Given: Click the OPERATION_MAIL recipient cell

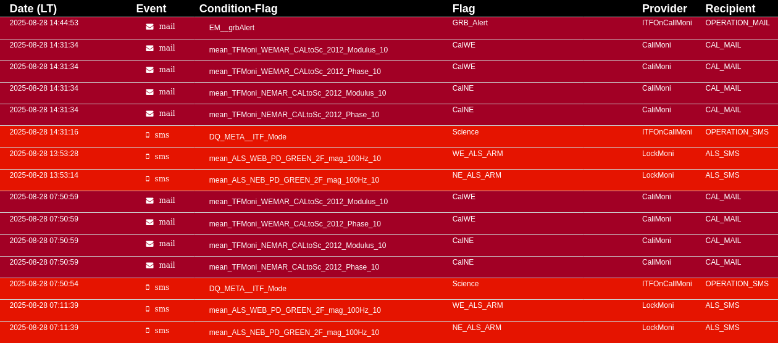Looking at the screenshot, I should [x=737, y=23].
